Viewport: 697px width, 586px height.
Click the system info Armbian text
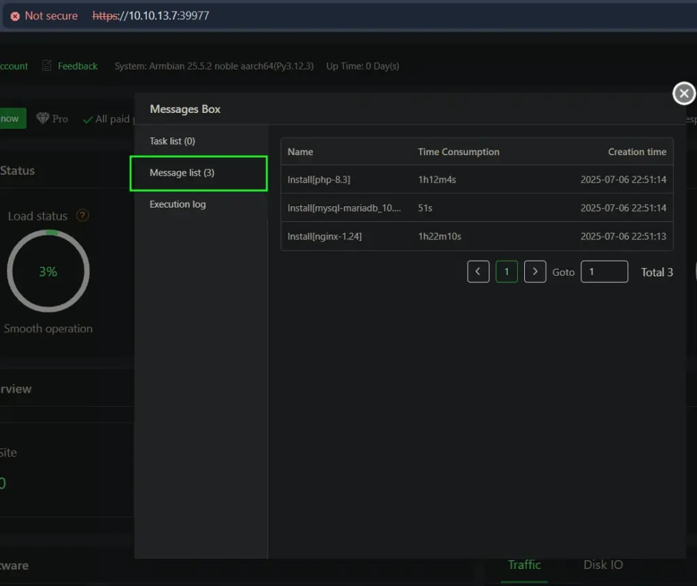tap(214, 66)
